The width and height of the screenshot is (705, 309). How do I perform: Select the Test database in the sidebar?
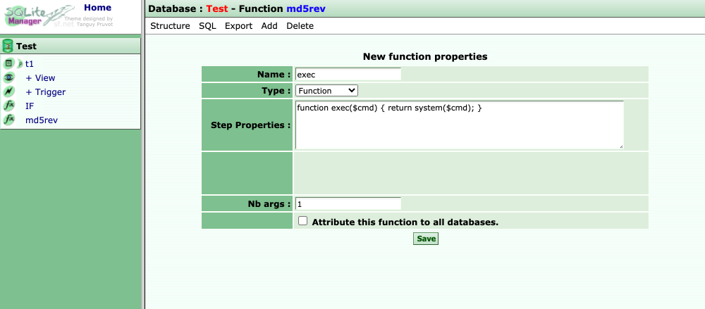27,46
